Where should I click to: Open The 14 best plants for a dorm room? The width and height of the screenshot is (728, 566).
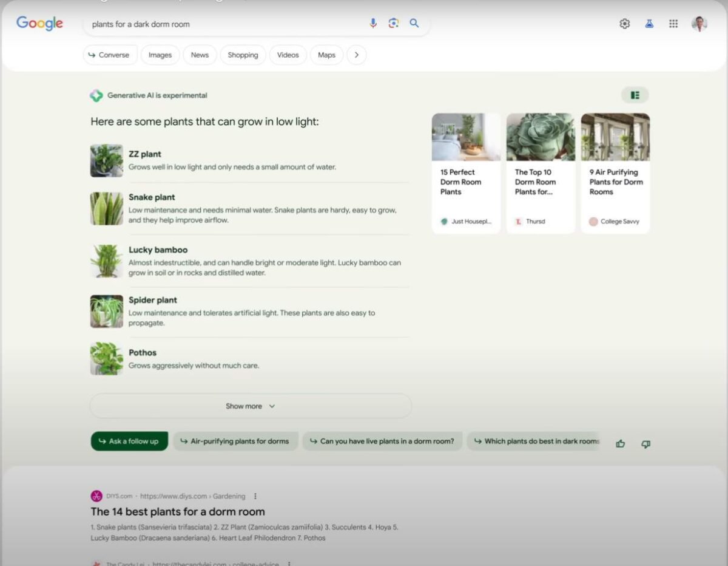click(x=178, y=512)
